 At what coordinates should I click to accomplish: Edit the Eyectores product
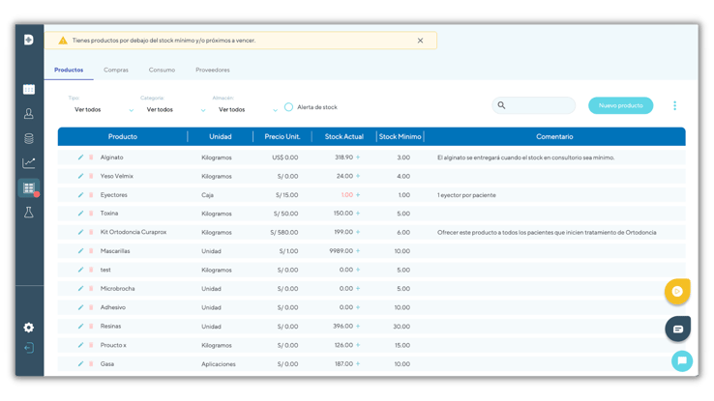80,194
